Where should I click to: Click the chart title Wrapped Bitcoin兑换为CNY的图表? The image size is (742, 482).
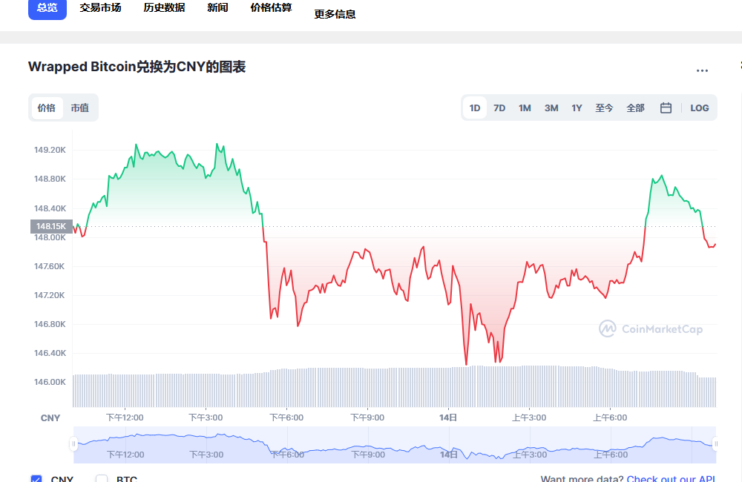point(137,67)
